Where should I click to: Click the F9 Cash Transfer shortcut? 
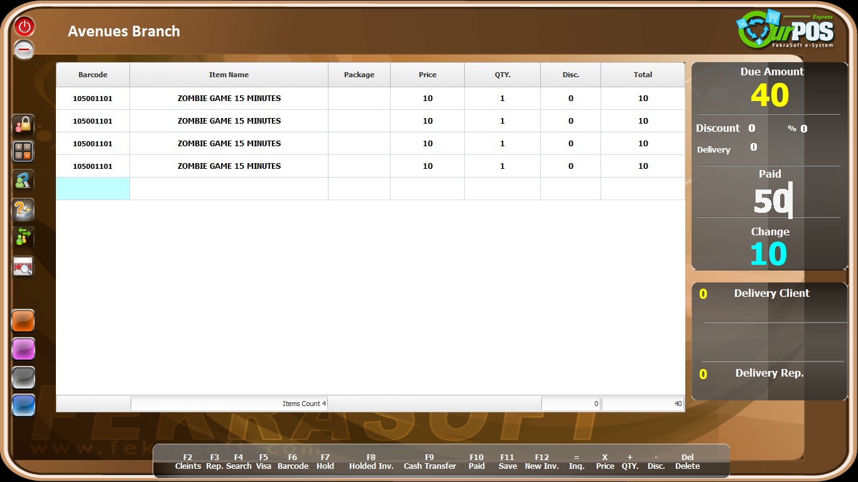[430, 462]
